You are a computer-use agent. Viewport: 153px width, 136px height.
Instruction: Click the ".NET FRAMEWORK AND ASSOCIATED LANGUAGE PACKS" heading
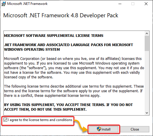pyautogui.click(x=68, y=47)
